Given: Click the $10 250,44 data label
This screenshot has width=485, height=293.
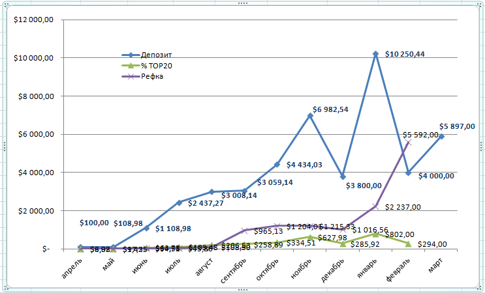Looking at the screenshot, I should tap(405, 54).
